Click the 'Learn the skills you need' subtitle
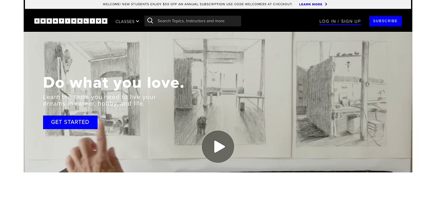 99,100
